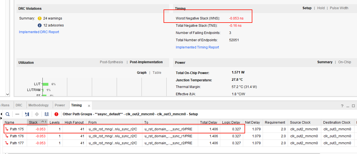Maximize the Timing panel
The height and width of the screenshot is (154, 357).
pyautogui.click(x=353, y=106)
